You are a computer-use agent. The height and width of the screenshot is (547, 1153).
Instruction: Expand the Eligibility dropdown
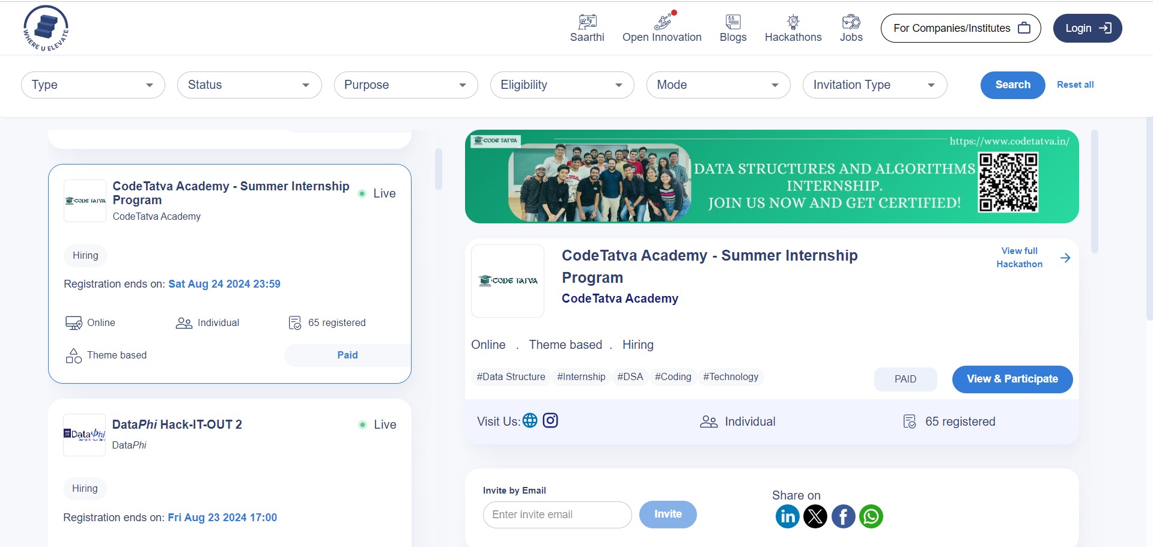pyautogui.click(x=562, y=85)
